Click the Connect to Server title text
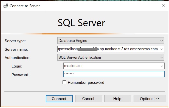 coord(25,6)
